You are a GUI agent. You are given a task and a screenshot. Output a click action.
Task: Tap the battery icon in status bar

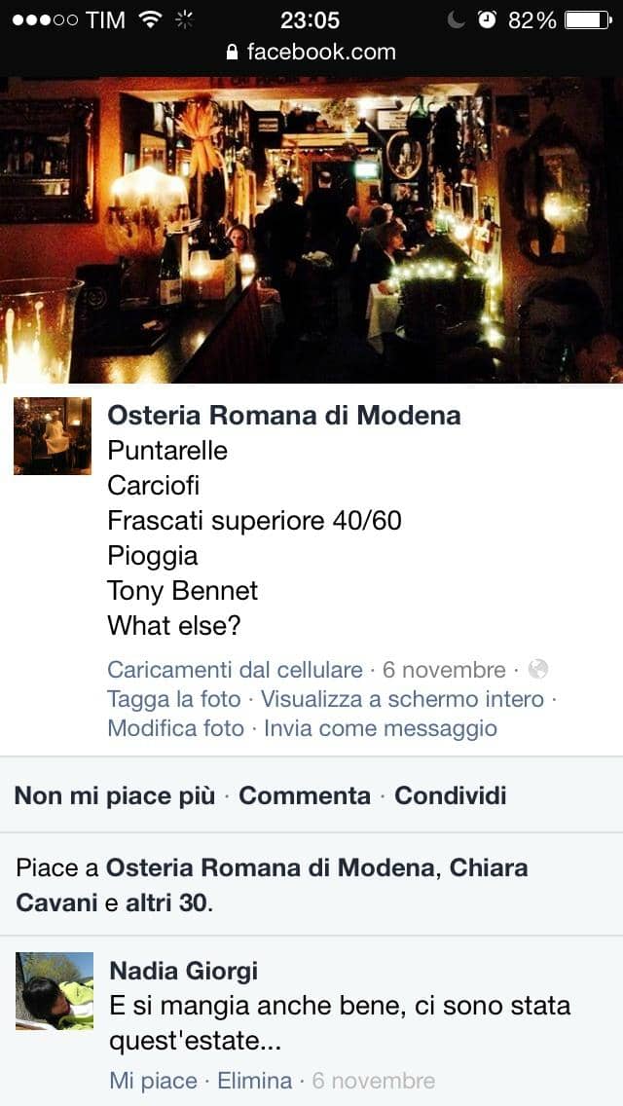click(x=588, y=20)
